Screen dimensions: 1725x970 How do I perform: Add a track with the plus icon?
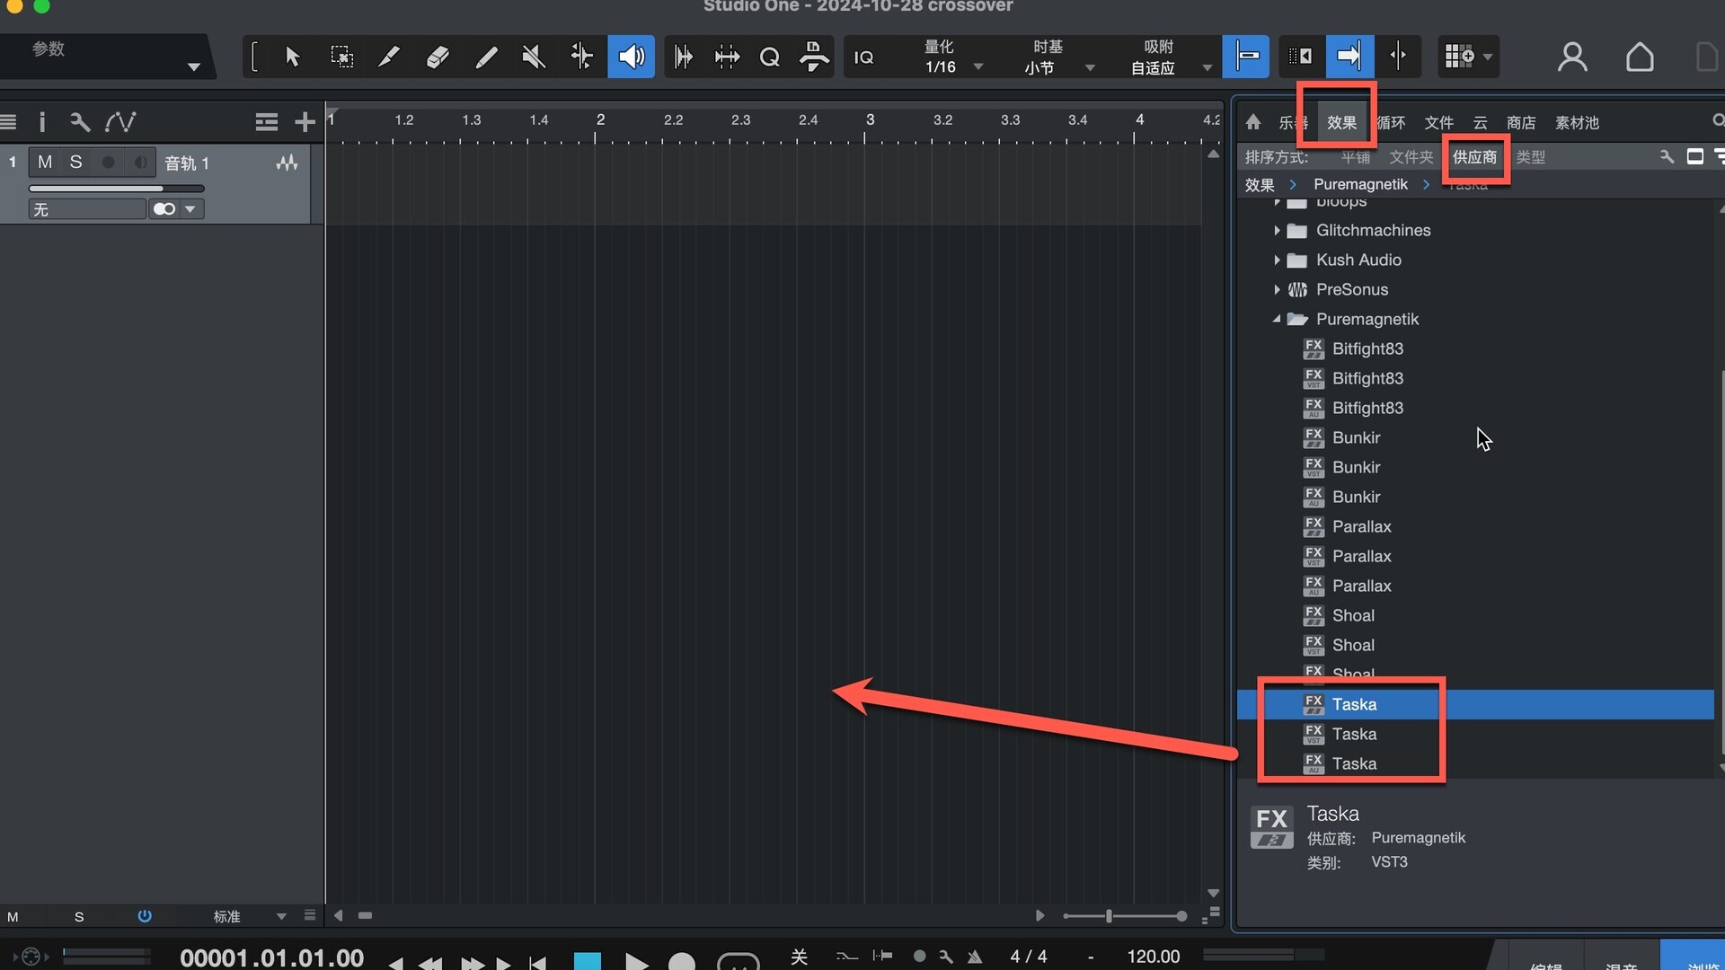(x=305, y=122)
